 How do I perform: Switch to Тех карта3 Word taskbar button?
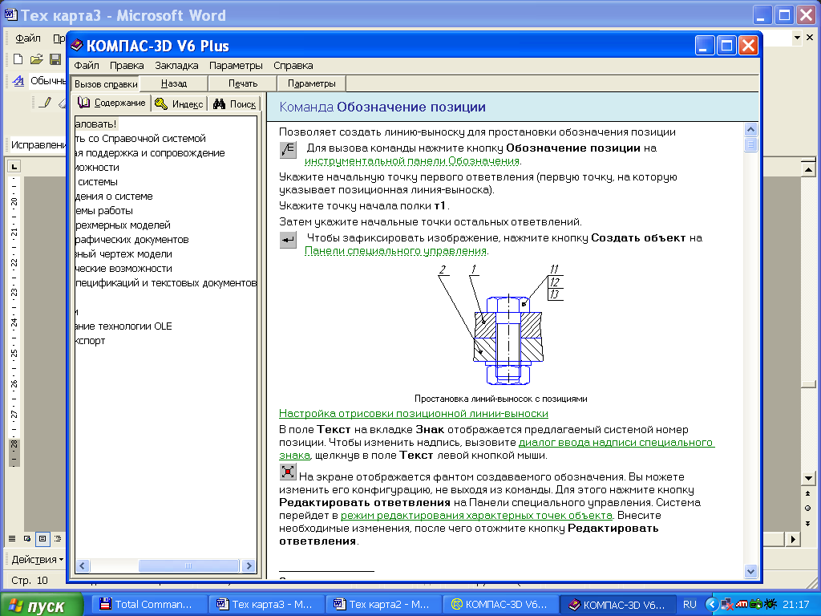coord(266,605)
